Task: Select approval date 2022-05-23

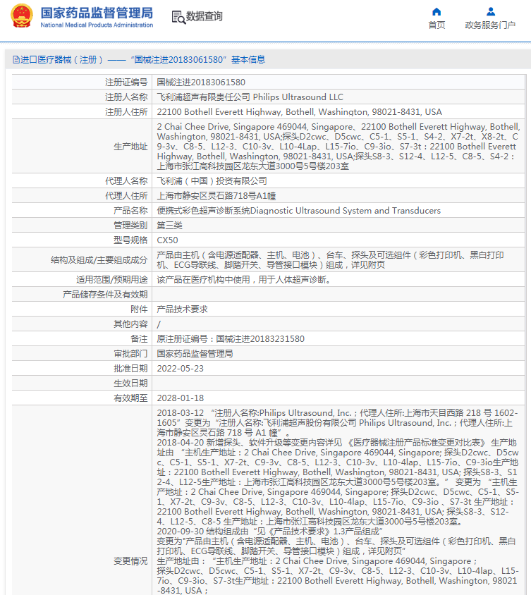Action: 181,369
